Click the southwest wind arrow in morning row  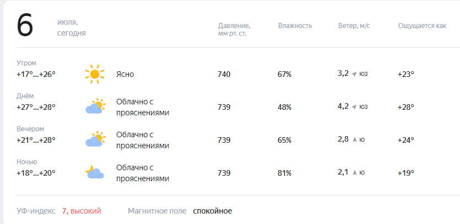pos(354,74)
